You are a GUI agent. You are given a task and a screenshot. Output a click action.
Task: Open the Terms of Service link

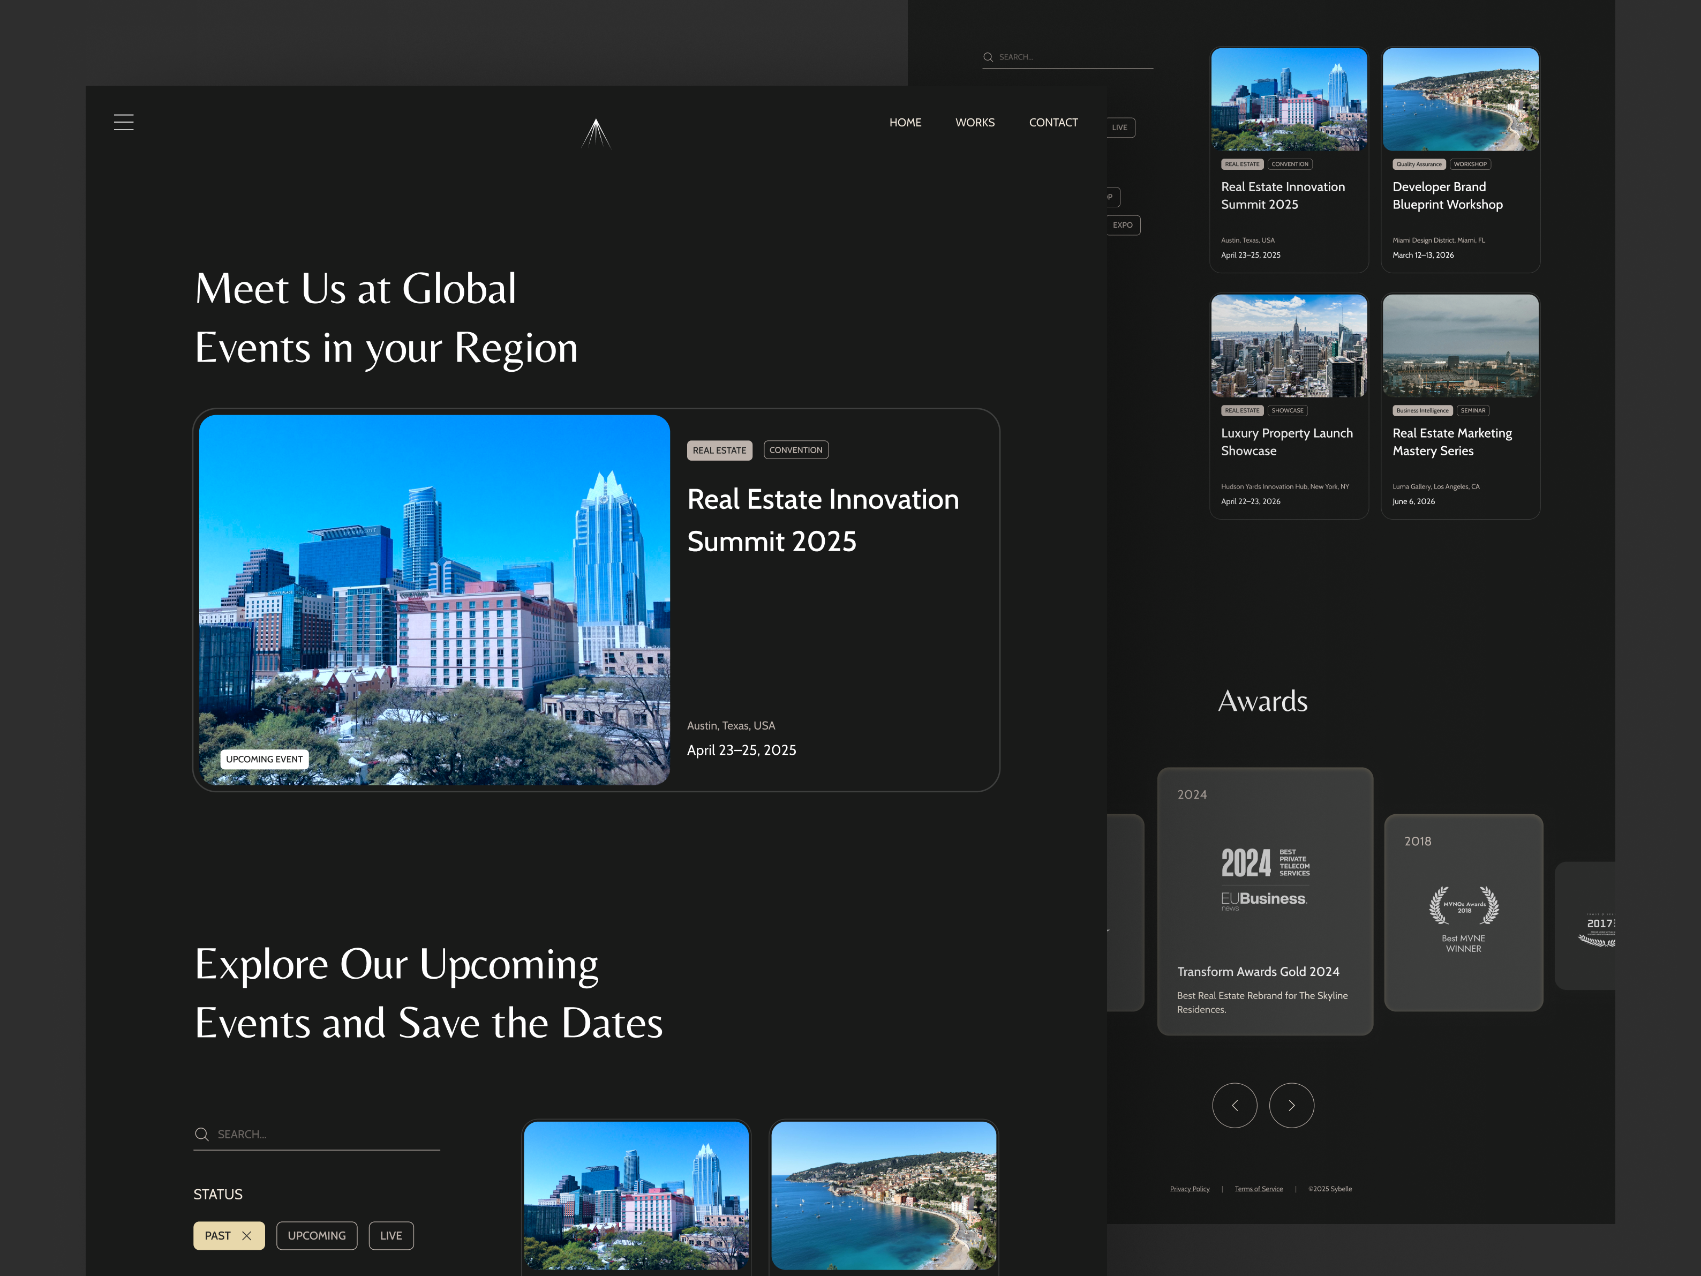point(1258,1188)
